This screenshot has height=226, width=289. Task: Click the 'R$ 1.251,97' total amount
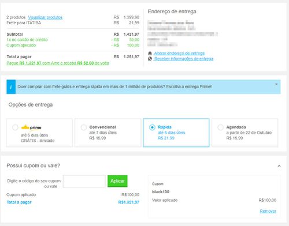pyautogui.click(x=127, y=57)
